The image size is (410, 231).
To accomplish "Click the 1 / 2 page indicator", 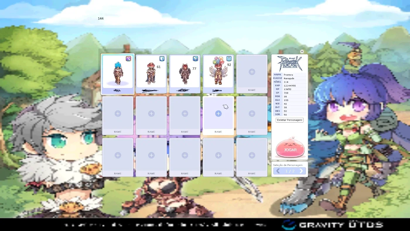I will pyautogui.click(x=290, y=171).
